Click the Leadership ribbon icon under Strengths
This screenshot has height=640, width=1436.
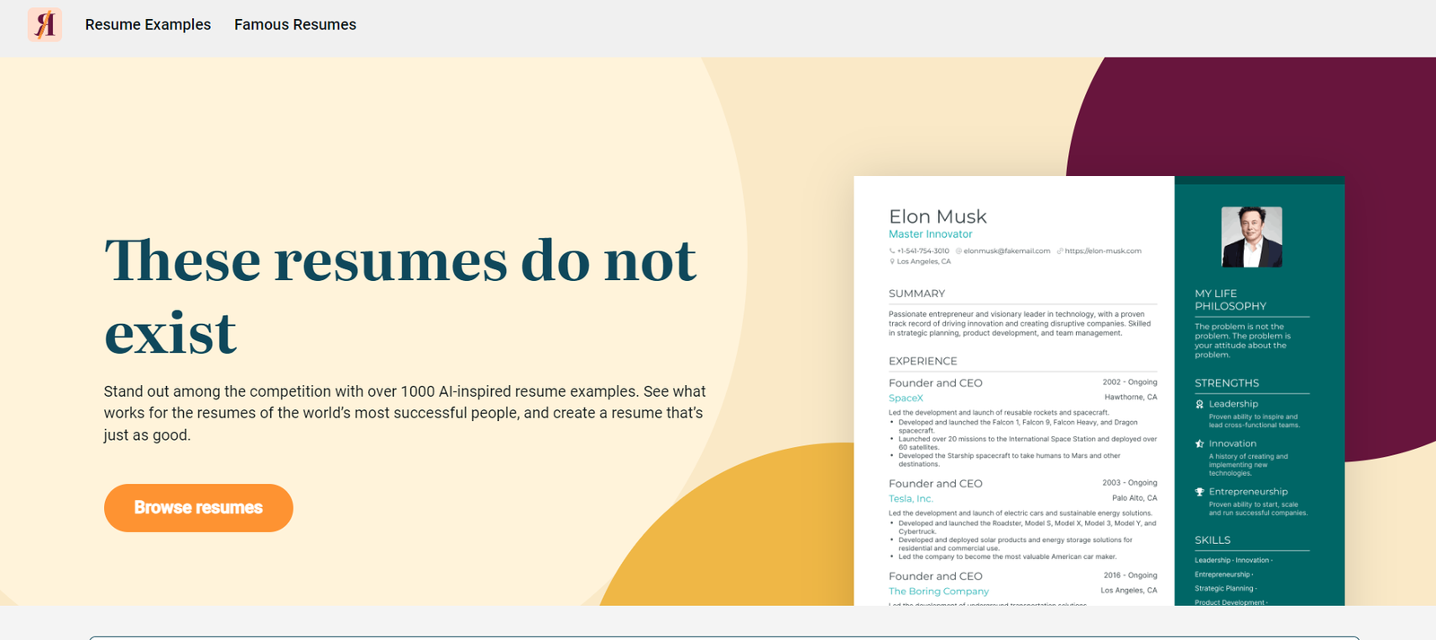(x=1199, y=405)
